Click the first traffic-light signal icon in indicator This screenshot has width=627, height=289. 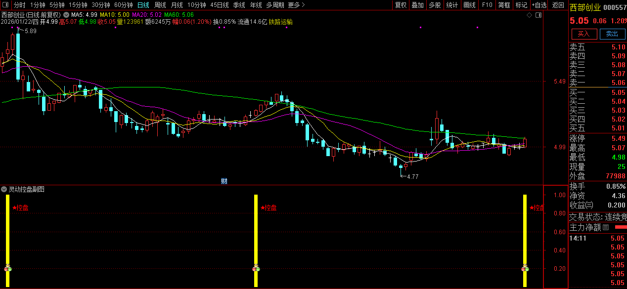pos(7,268)
